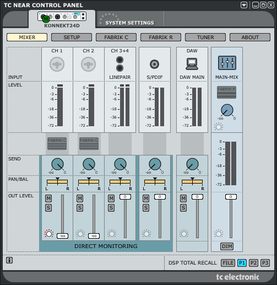Solo the CH 3+4 linepair channel
The height and width of the screenshot is (285, 277).
[111, 208]
